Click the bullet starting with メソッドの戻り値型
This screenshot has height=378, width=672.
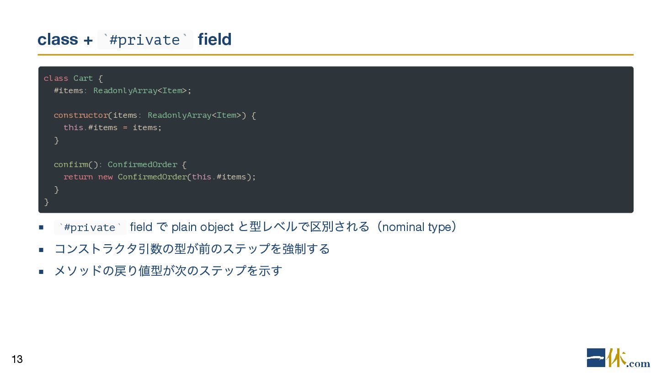168,271
